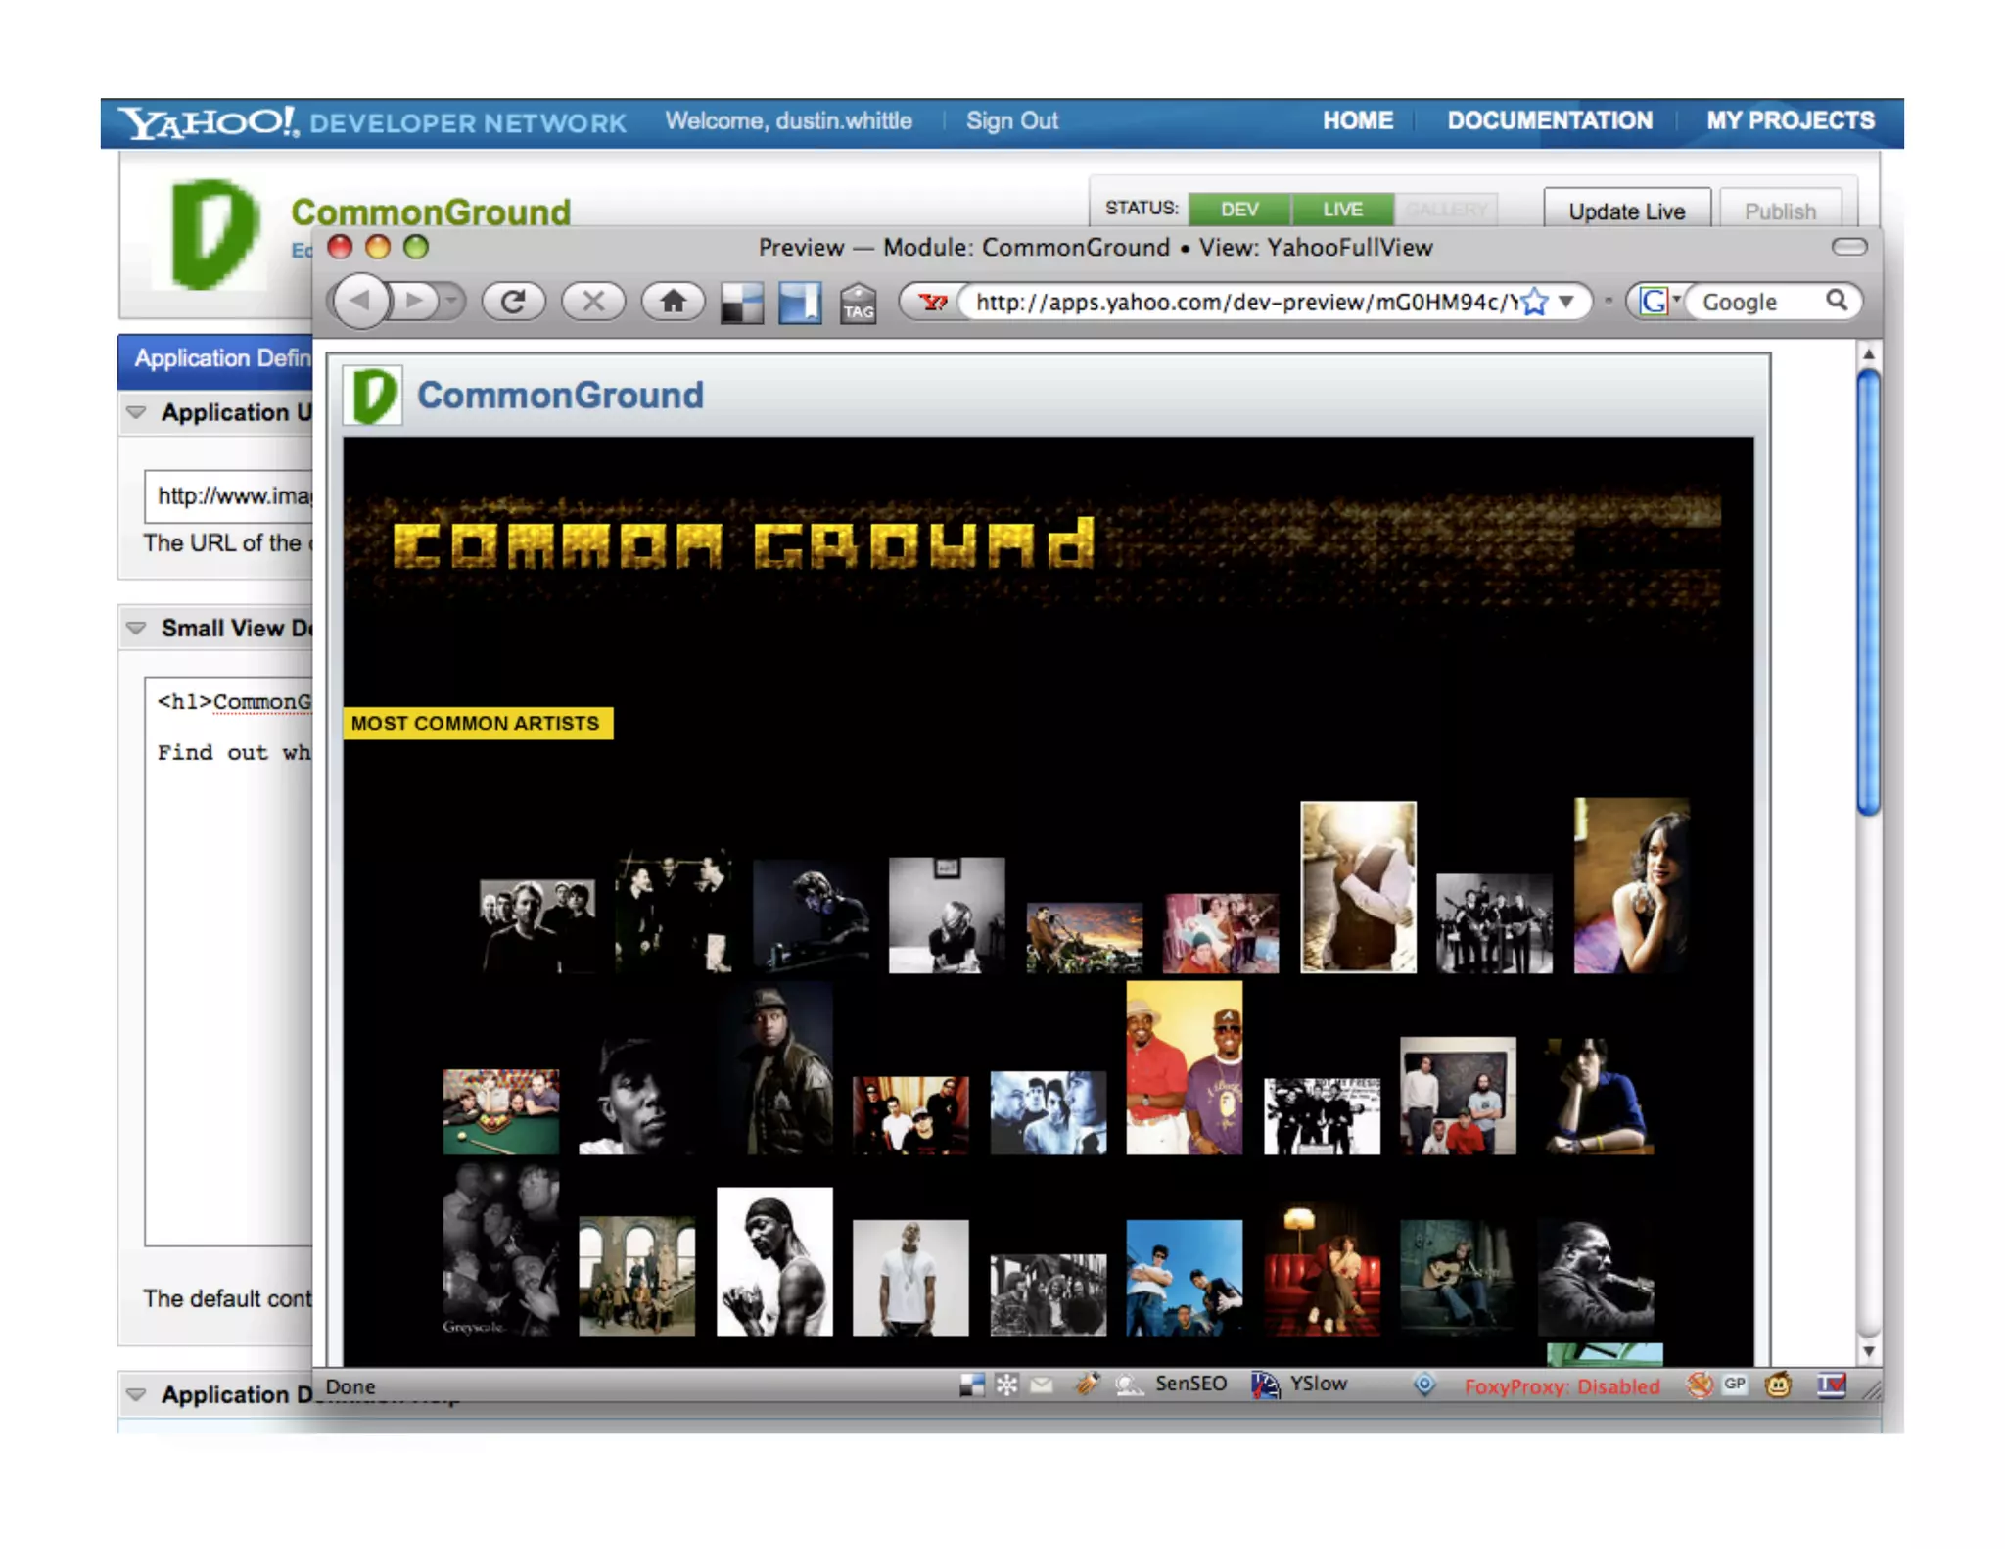Click the Yahoo! Developer Network logo
The image size is (2005, 1549).
[x=372, y=122]
